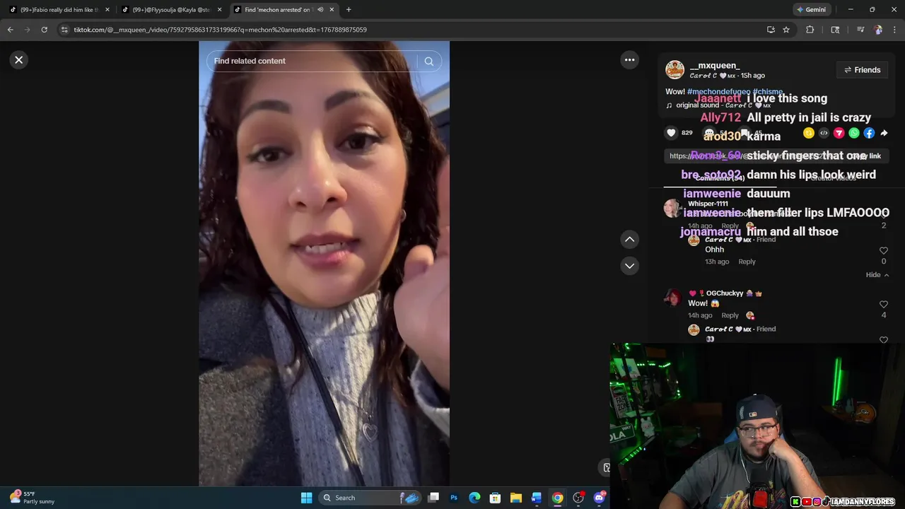Open Chrome's three-dot menu

[895, 30]
